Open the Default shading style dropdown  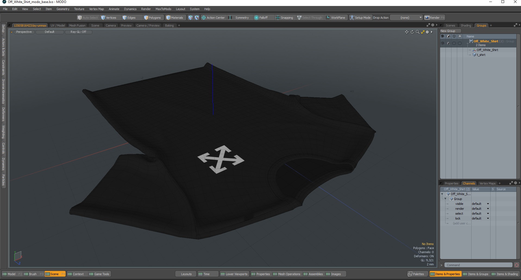(x=50, y=32)
